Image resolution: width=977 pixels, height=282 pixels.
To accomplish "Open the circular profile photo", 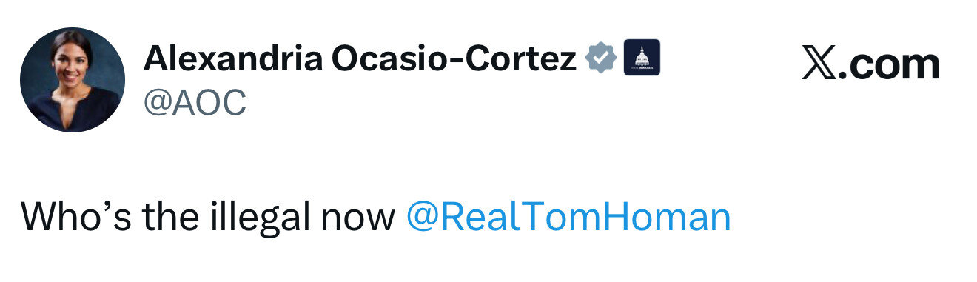I will click(73, 80).
